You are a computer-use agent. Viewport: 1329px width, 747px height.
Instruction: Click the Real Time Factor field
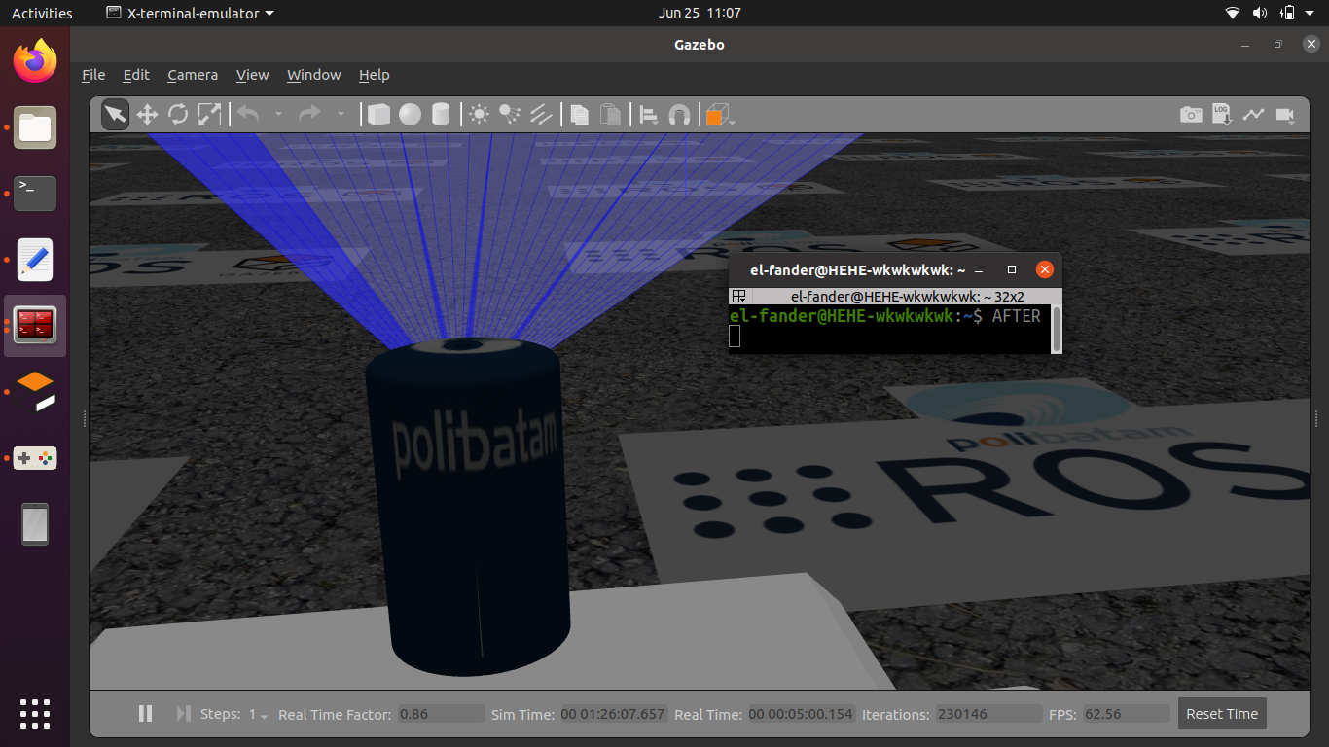coord(441,714)
